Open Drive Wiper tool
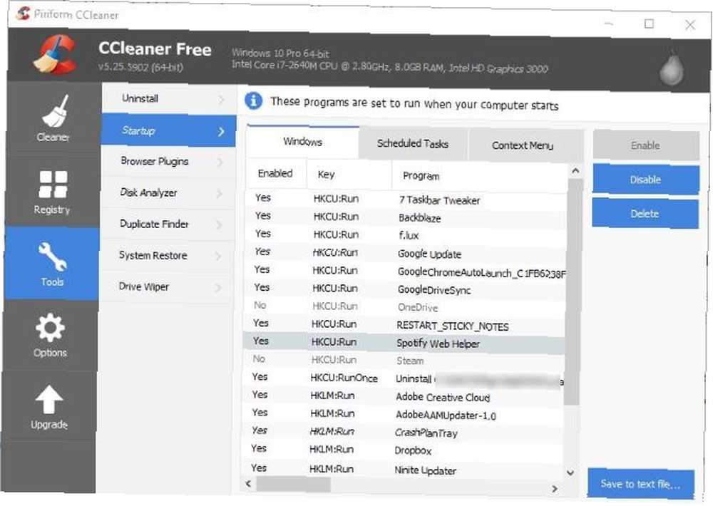Image resolution: width=713 pixels, height=506 pixels. point(166,287)
